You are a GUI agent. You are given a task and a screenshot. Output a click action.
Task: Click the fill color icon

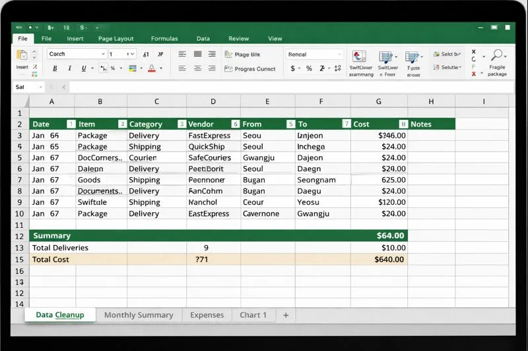(133, 68)
